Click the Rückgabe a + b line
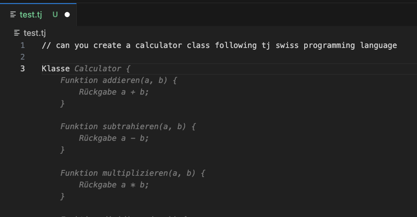Viewport: 417px width, 217px height. 114,92
